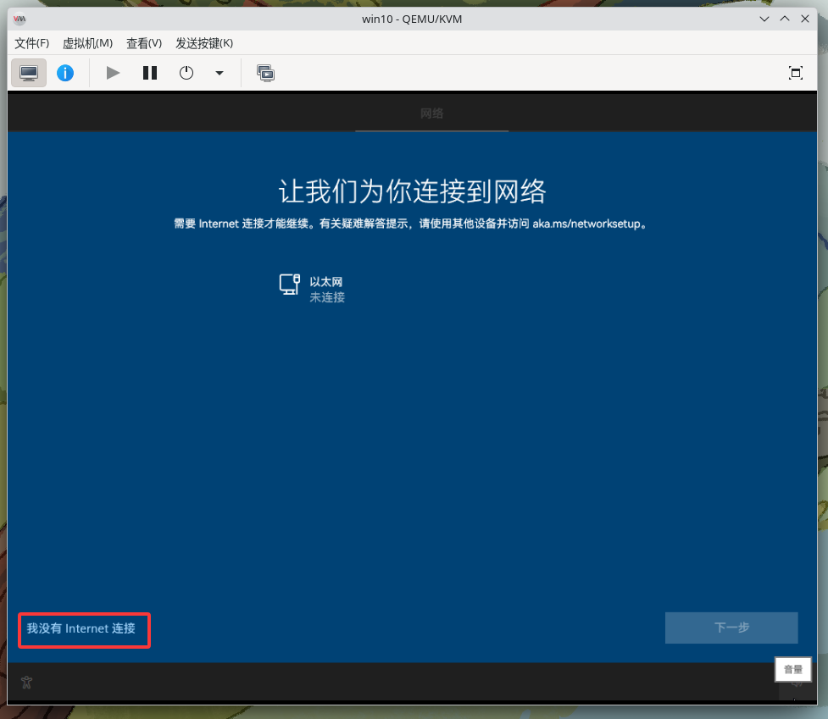Shut down the VM power icon
828x719 pixels.
[186, 73]
